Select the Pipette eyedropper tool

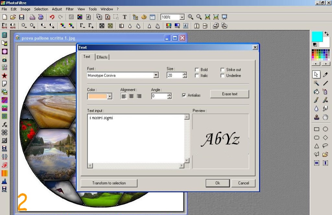tap(325, 75)
